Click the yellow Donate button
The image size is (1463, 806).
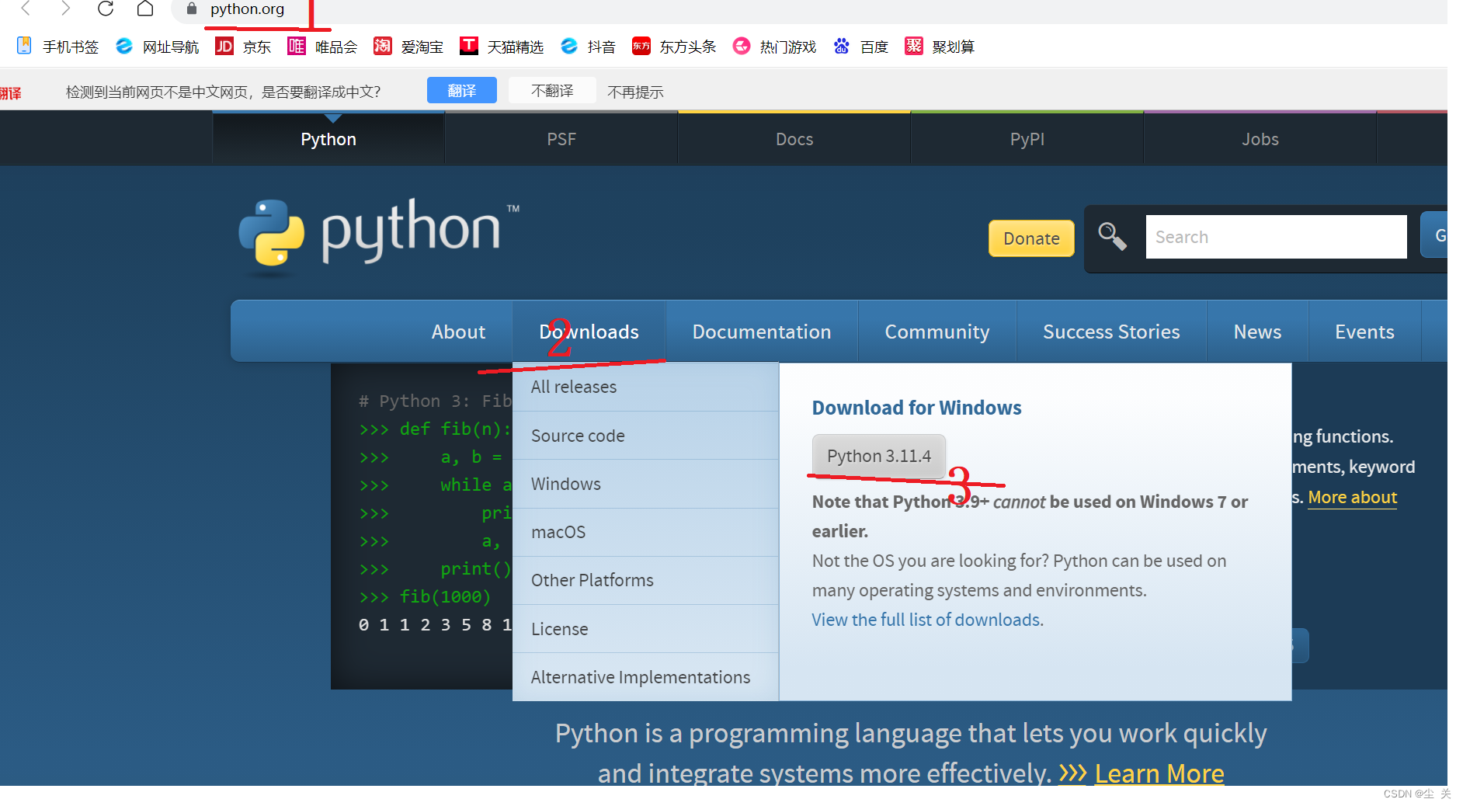click(1031, 238)
